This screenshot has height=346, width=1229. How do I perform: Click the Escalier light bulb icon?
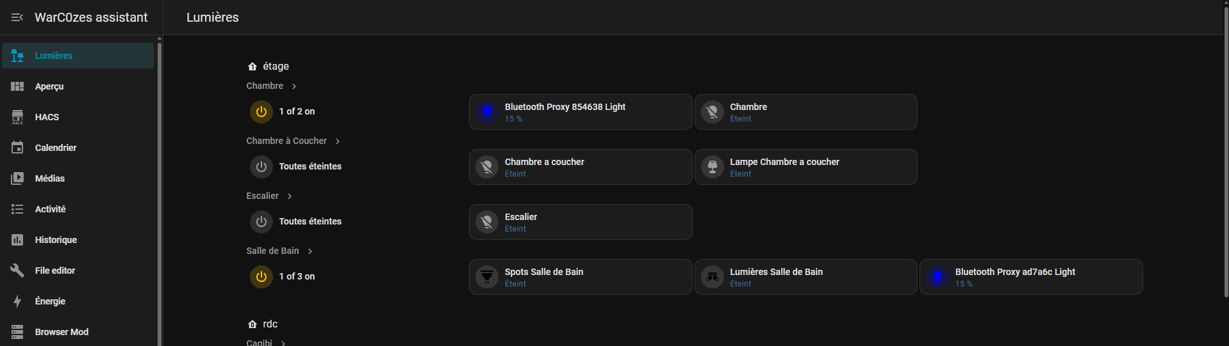(487, 222)
